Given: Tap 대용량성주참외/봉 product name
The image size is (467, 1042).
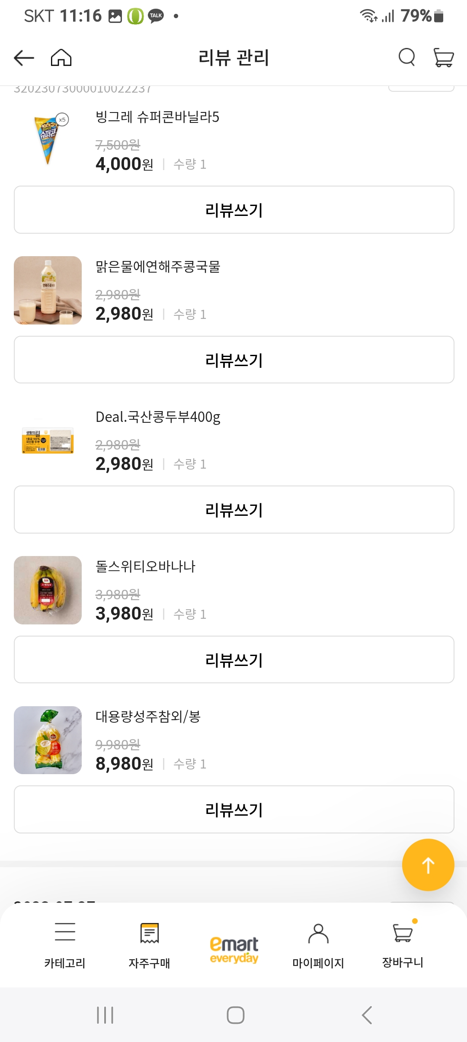Looking at the screenshot, I should pyautogui.click(x=148, y=717).
